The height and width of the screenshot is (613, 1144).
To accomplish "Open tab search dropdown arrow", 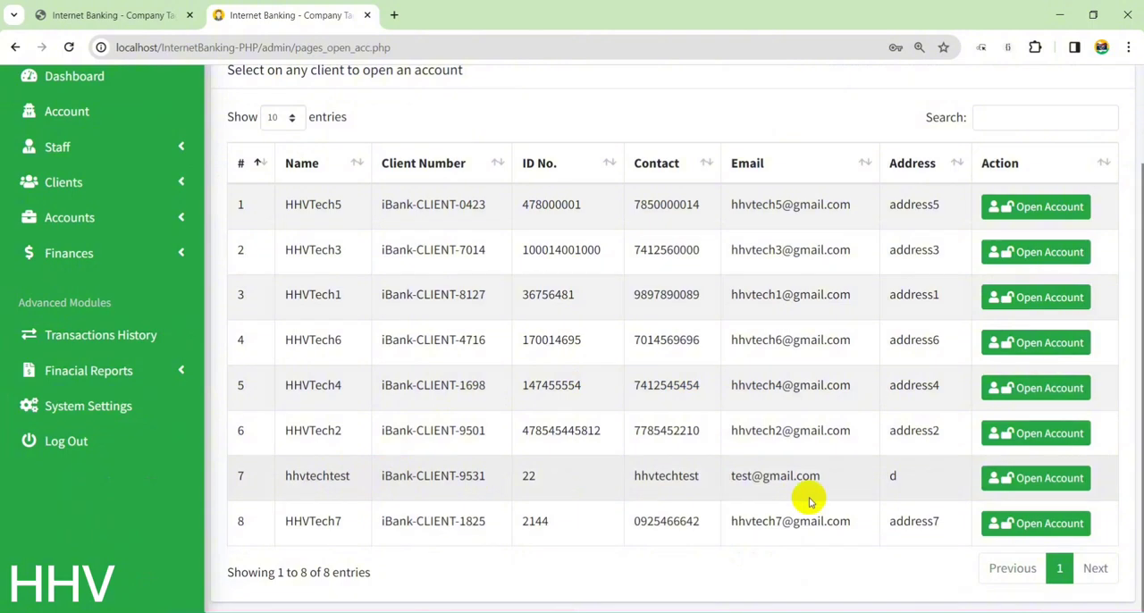I will [x=13, y=15].
